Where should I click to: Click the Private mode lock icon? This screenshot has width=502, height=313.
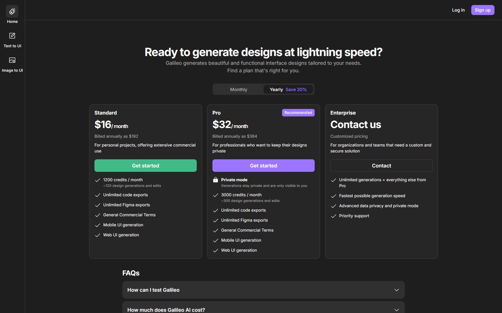[216, 180]
